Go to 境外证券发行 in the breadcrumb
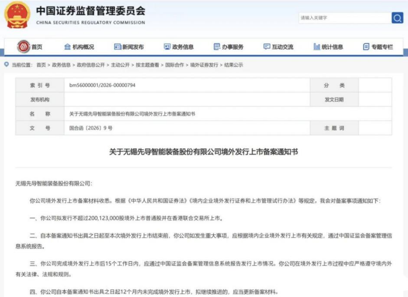Screen dimensions: 408x297 point(204,65)
